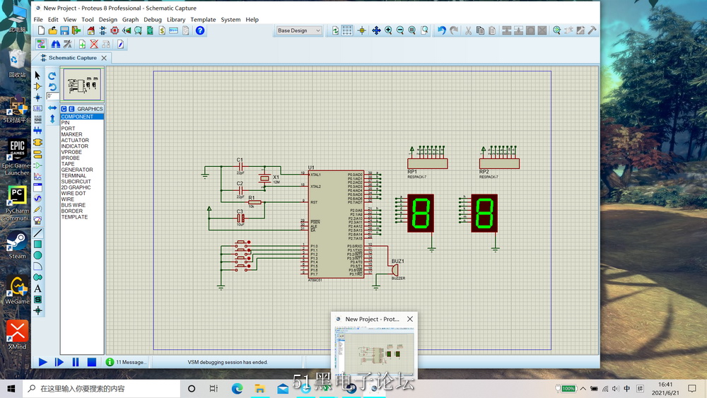Open the Library menu
The image size is (707, 398).
click(x=176, y=19)
